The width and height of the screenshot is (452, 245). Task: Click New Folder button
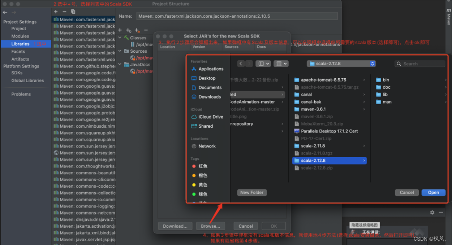point(252,193)
